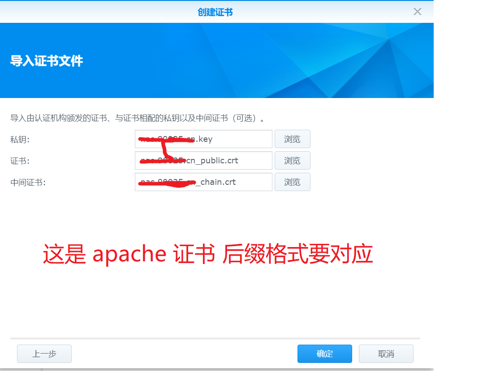Click the description text about 认证机构颁发的证书
Image resolution: width=487 pixels, height=371 pixels.
tap(137, 118)
